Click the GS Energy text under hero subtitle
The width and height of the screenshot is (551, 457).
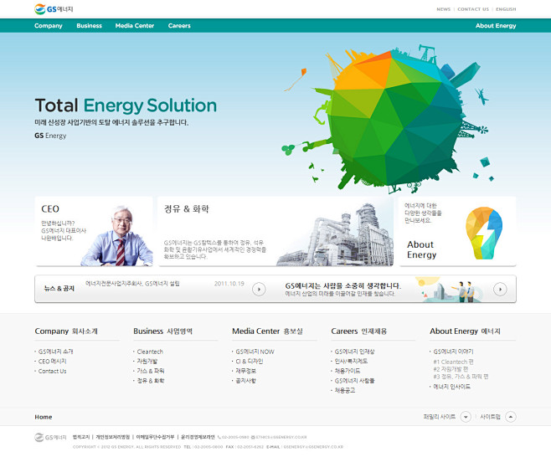coord(50,136)
